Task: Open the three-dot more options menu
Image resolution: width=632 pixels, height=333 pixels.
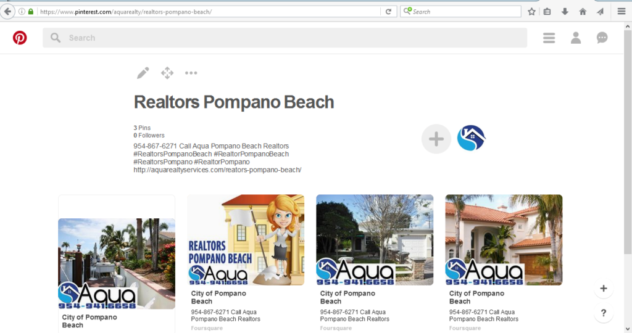Action: point(191,73)
